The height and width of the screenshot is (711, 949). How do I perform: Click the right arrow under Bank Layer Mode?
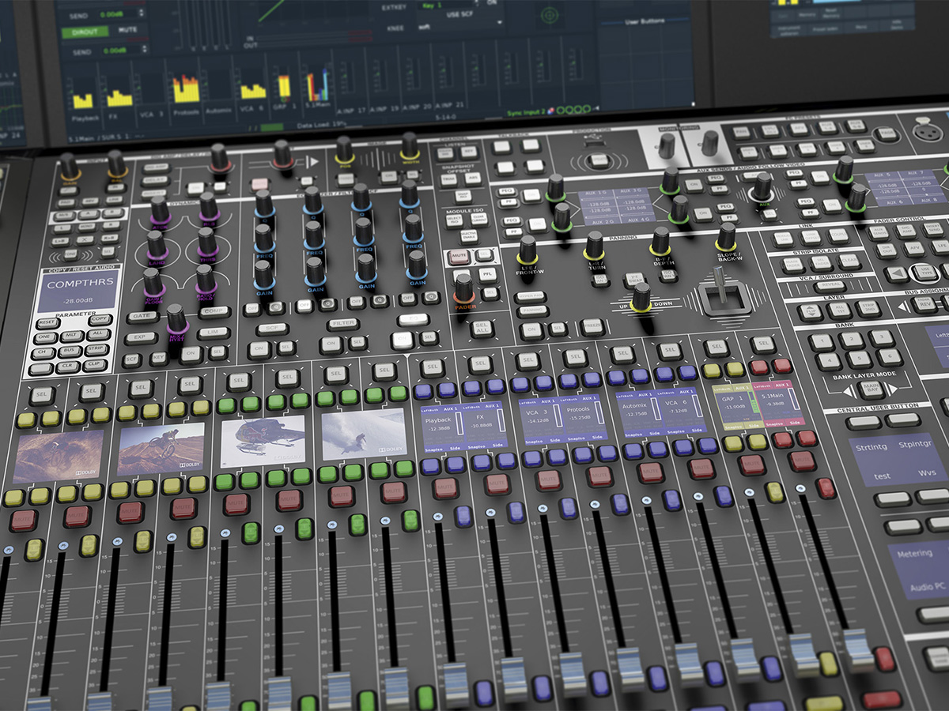(x=891, y=389)
